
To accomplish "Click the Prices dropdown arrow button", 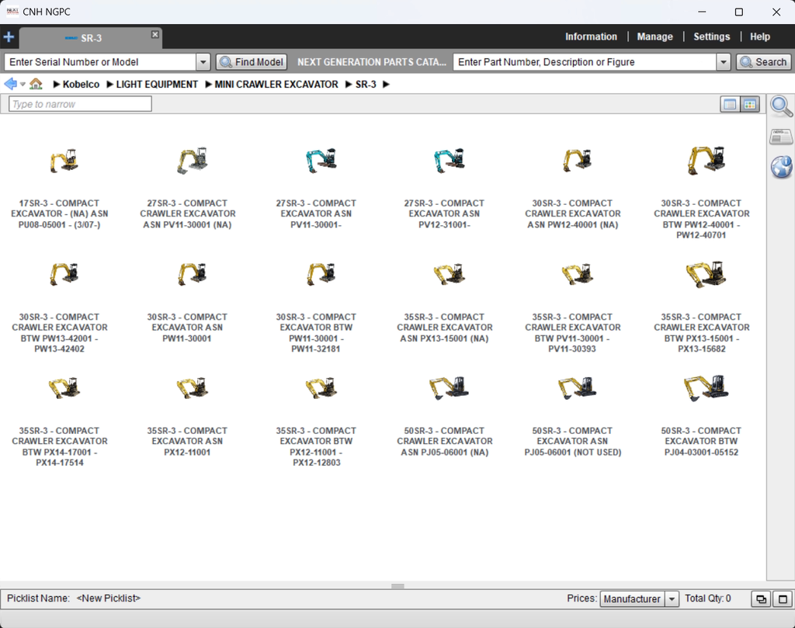I will (x=672, y=599).
